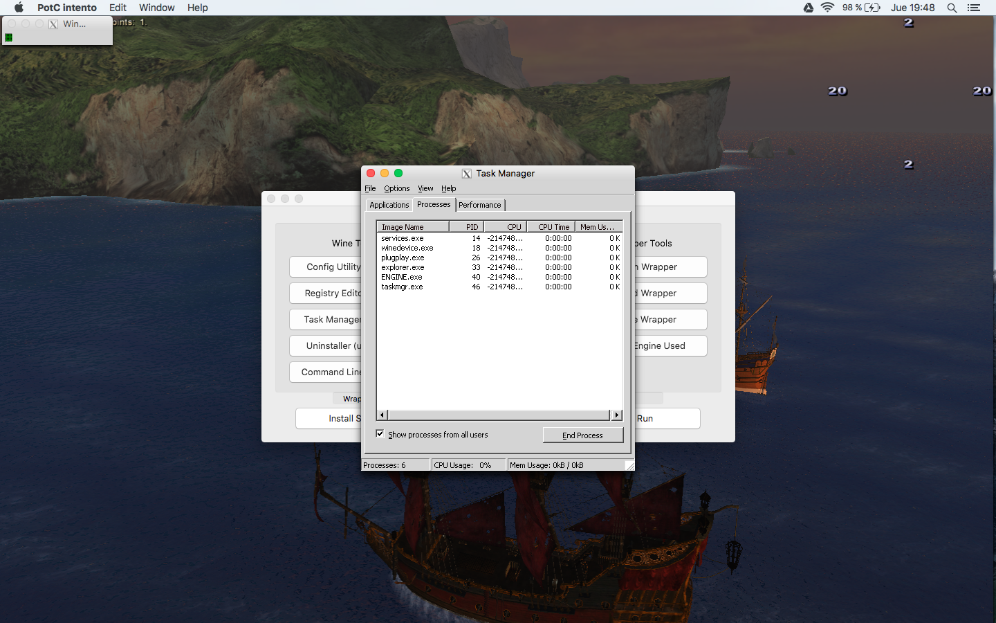Open Task Manager View menu
This screenshot has height=623, width=996.
(425, 188)
